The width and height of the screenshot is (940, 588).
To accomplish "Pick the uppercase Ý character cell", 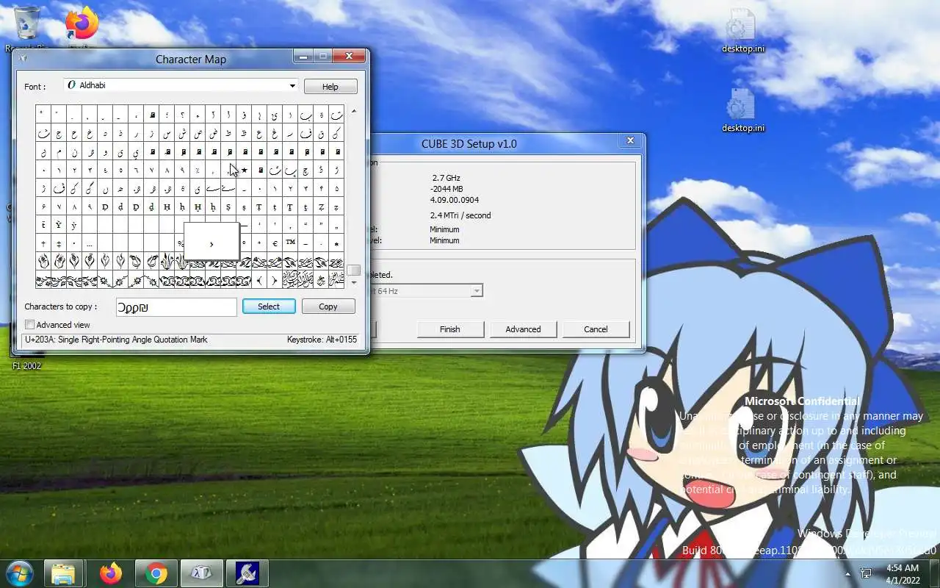I will [x=59, y=225].
